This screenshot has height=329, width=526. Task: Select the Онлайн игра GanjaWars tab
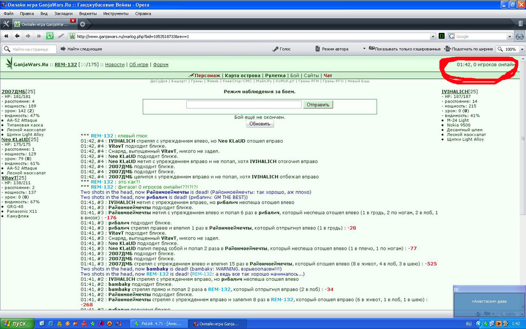coord(45,24)
